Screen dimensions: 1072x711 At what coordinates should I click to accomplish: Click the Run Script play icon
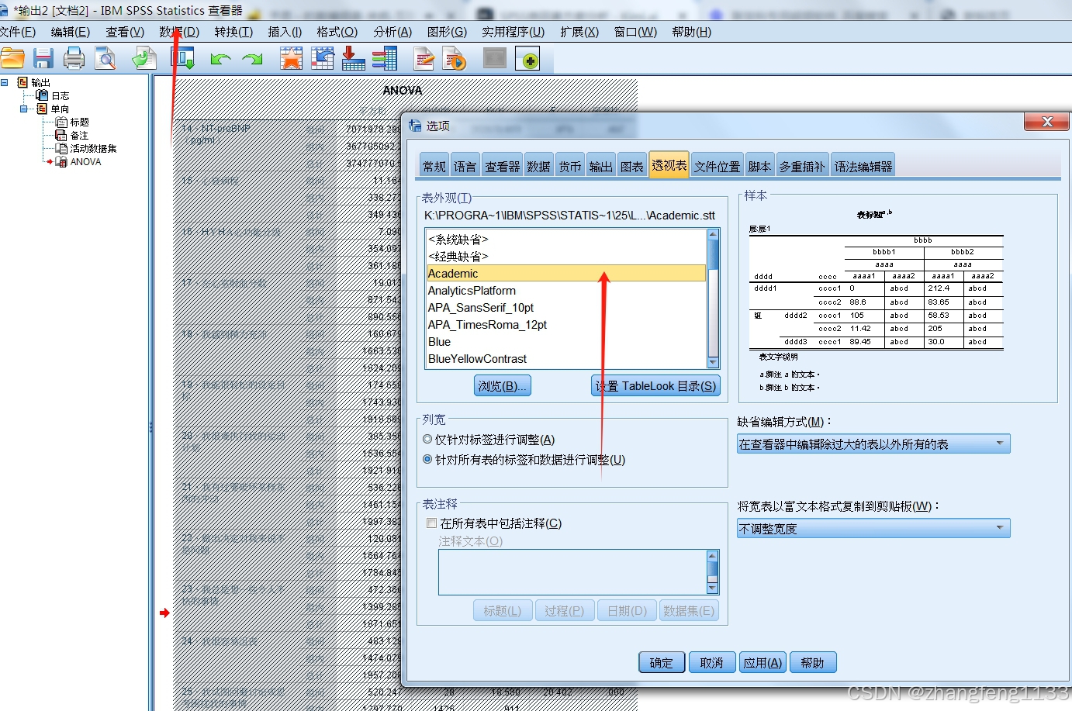point(455,58)
